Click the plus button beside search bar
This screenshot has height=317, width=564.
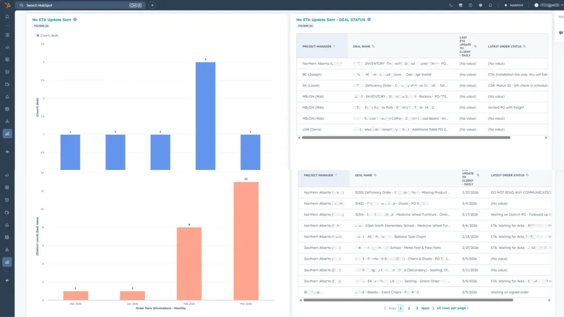pyautogui.click(x=152, y=5)
